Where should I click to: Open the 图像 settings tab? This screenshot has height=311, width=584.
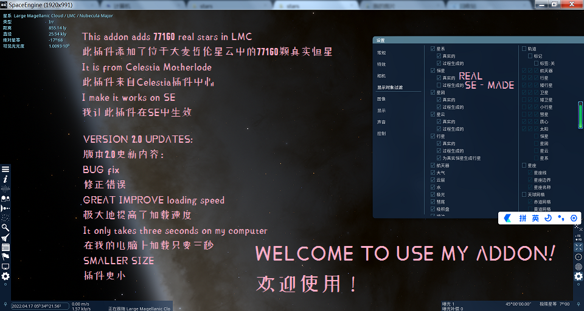(381, 99)
